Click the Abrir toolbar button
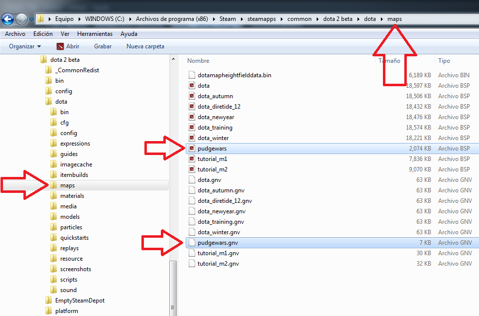The image size is (479, 316). pyautogui.click(x=68, y=46)
